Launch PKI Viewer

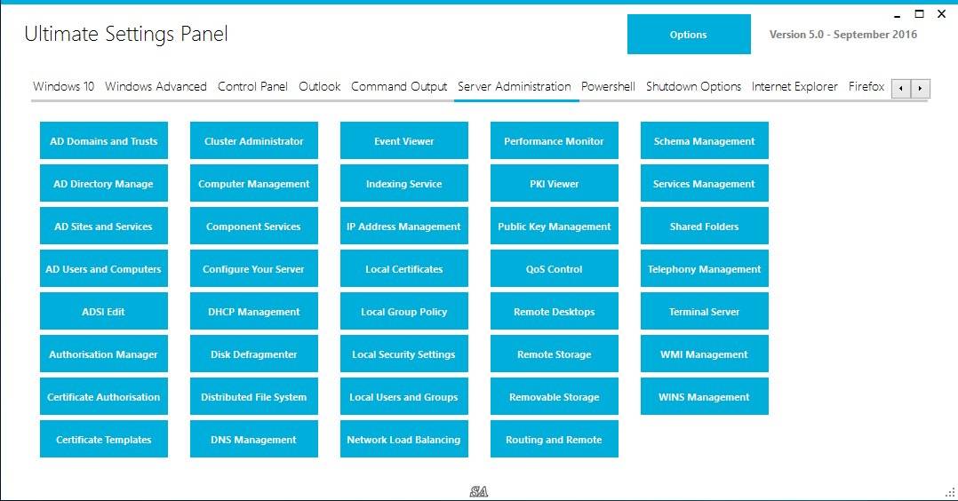[555, 183]
